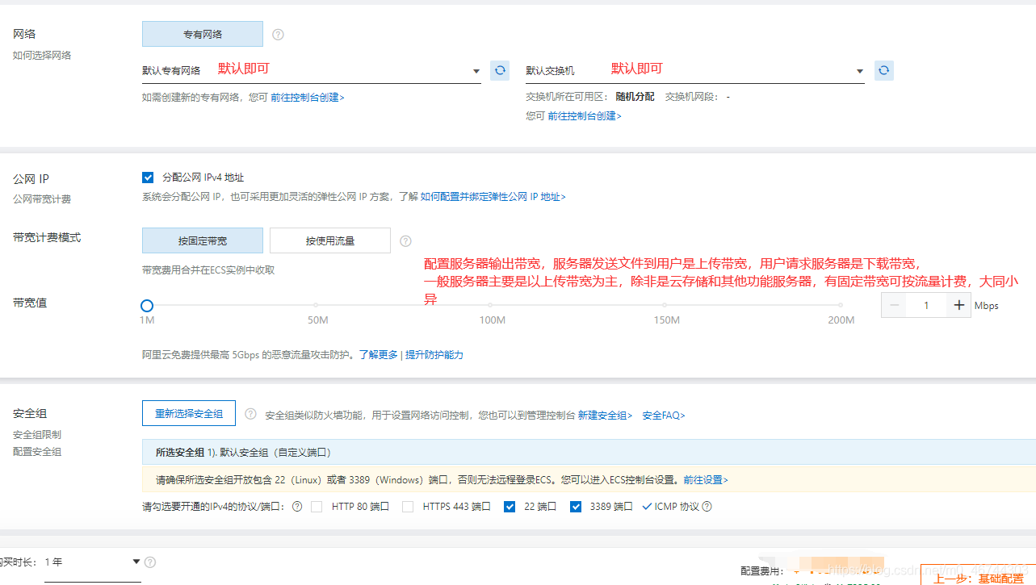Open 前往控制台创建 link under 专有网络
The height and width of the screenshot is (585, 1036).
point(308,97)
